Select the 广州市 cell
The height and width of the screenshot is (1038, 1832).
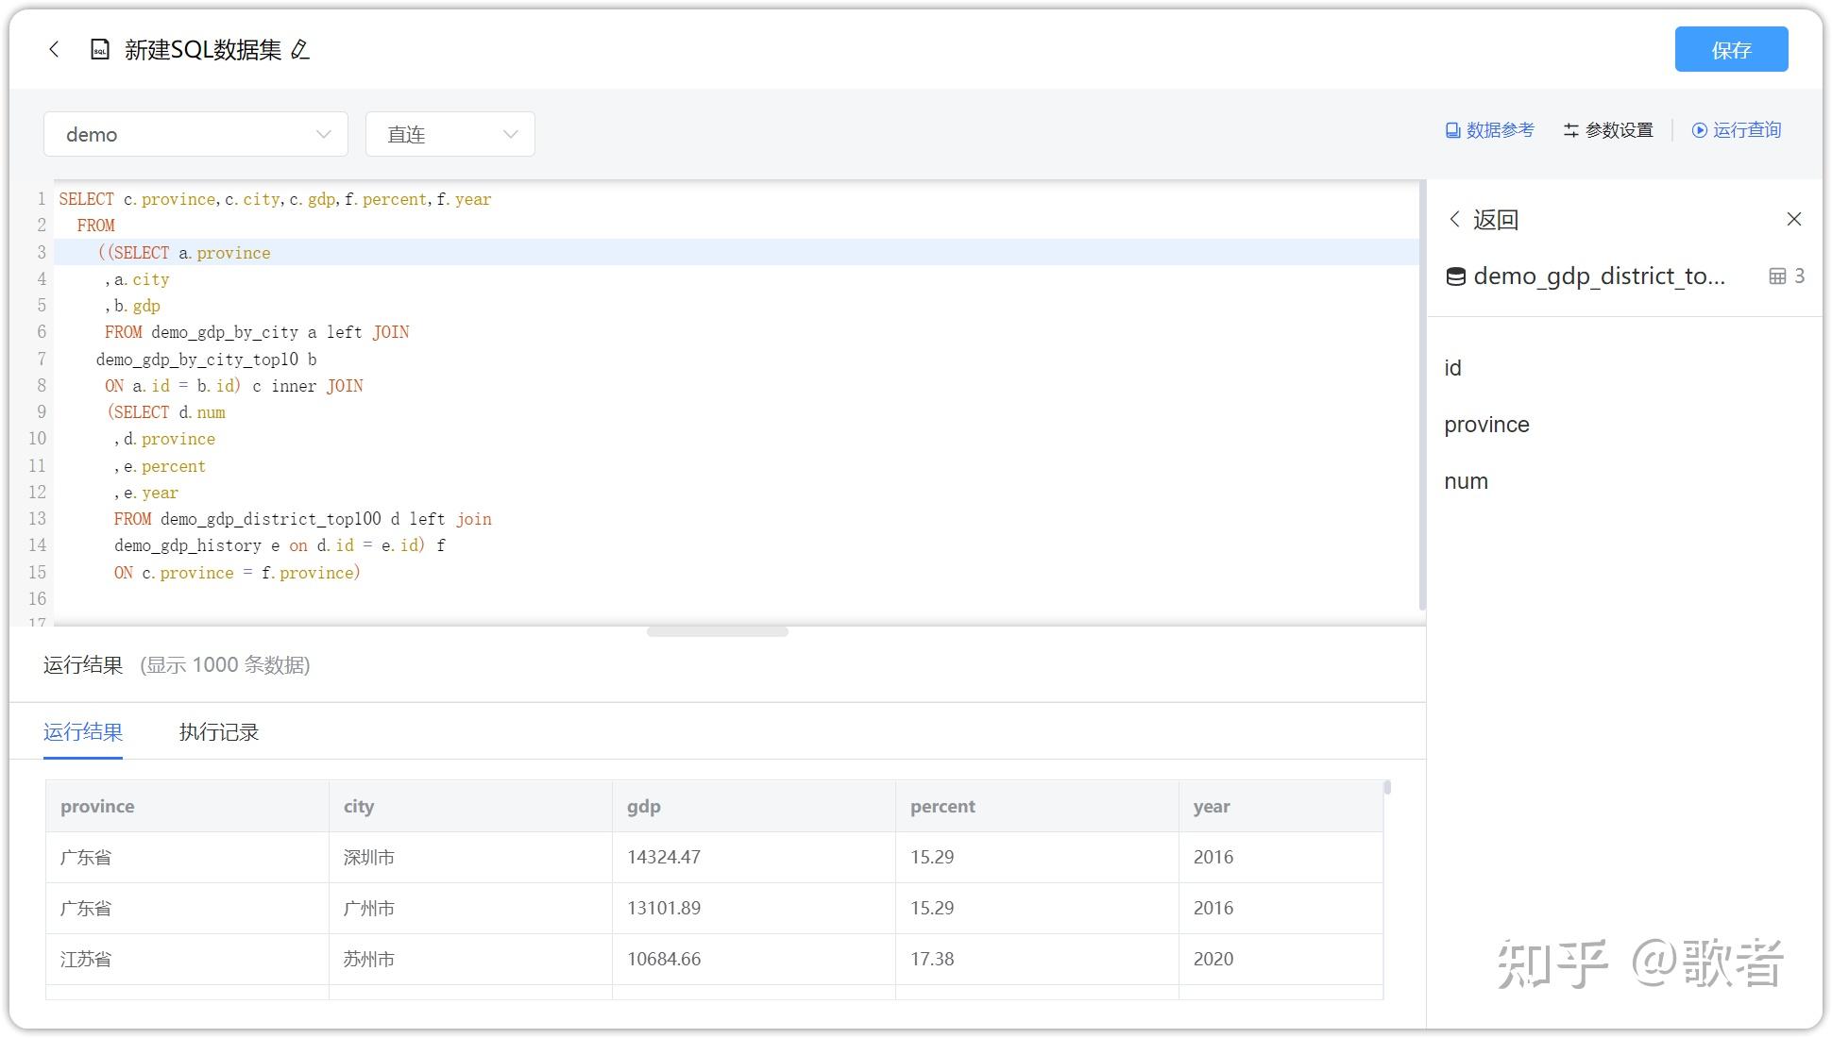click(x=470, y=908)
